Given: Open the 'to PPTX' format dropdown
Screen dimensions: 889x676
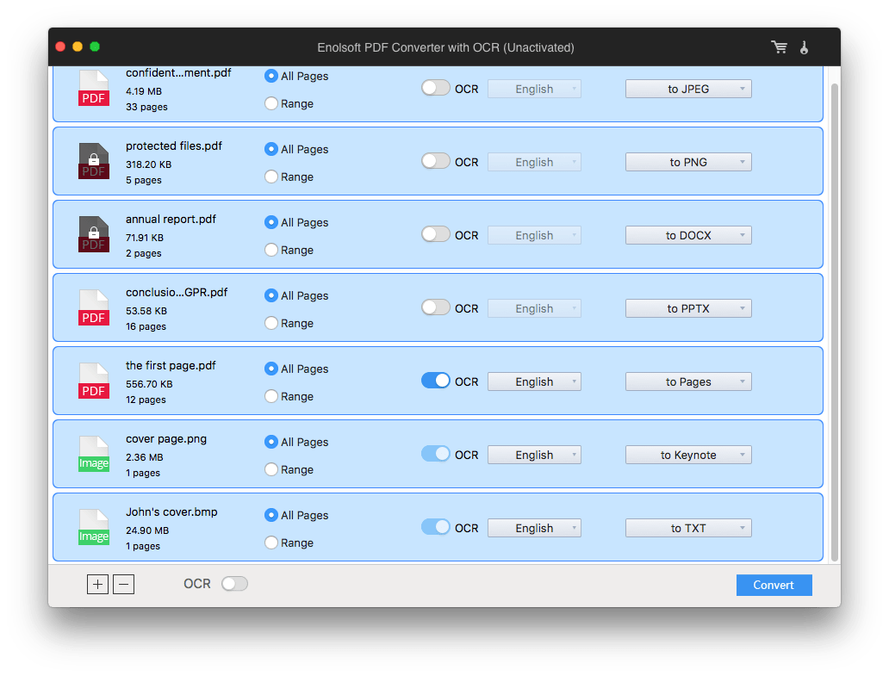Looking at the screenshot, I should click(x=688, y=308).
